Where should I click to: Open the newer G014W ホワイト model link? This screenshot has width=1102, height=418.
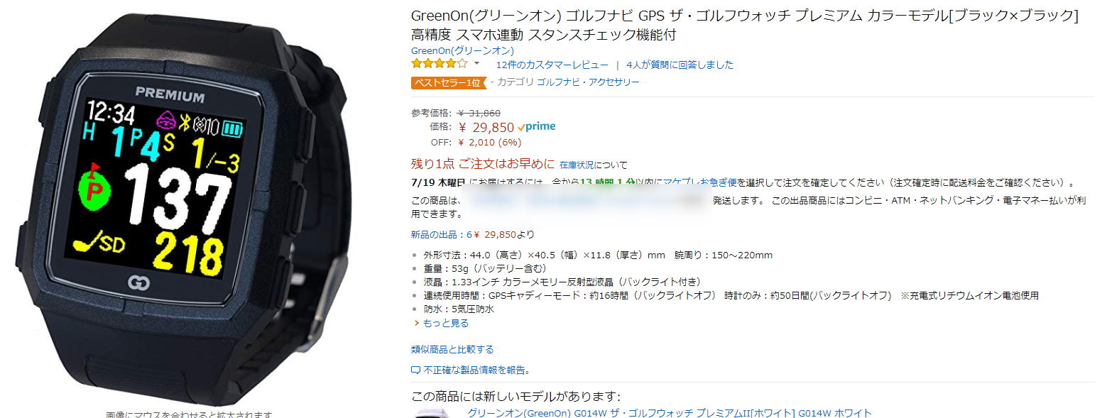click(670, 413)
